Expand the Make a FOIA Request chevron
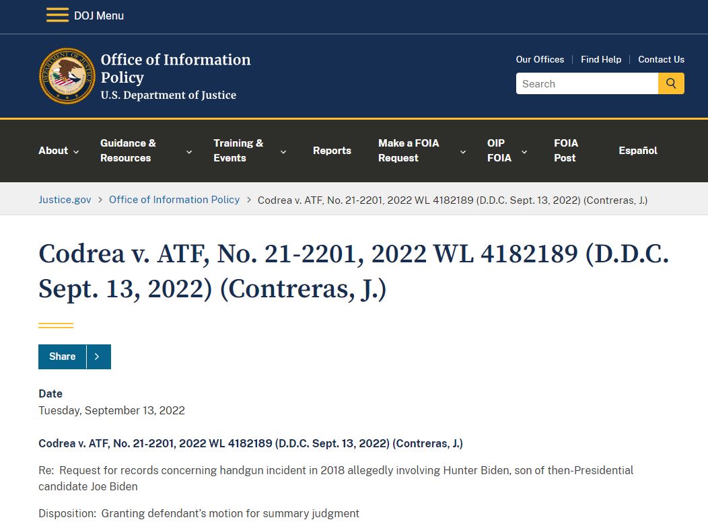 (x=463, y=151)
